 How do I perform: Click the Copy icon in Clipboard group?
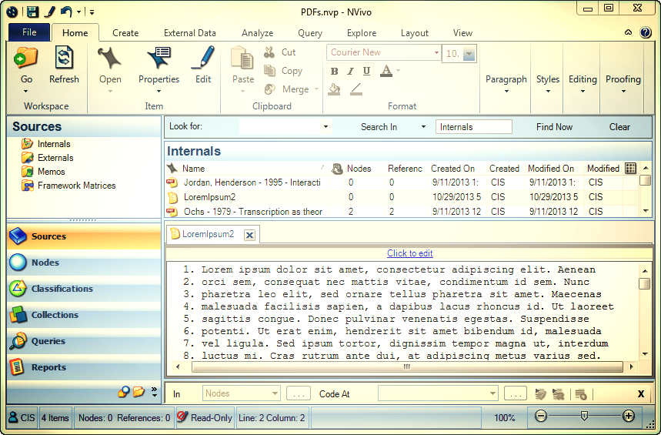pos(269,71)
